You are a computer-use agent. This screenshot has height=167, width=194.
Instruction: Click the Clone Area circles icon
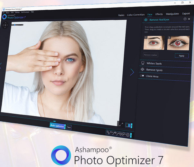[x=142, y=76]
